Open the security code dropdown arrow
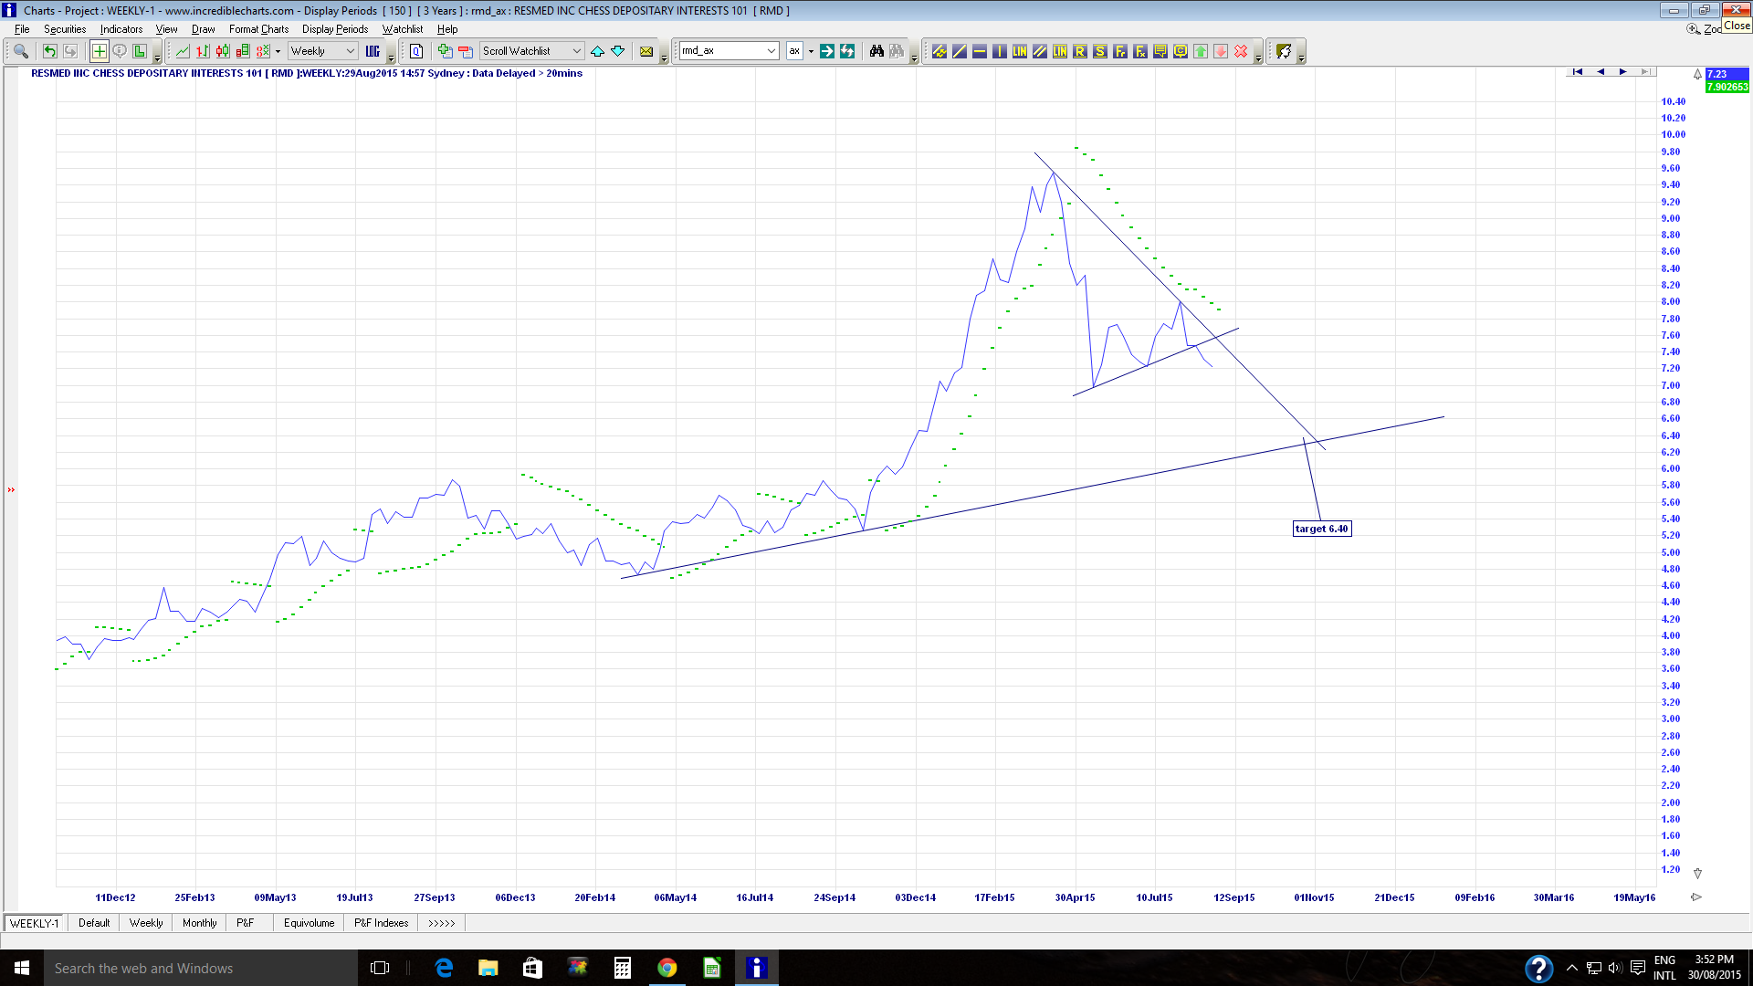This screenshot has width=1753, height=986. [x=772, y=51]
